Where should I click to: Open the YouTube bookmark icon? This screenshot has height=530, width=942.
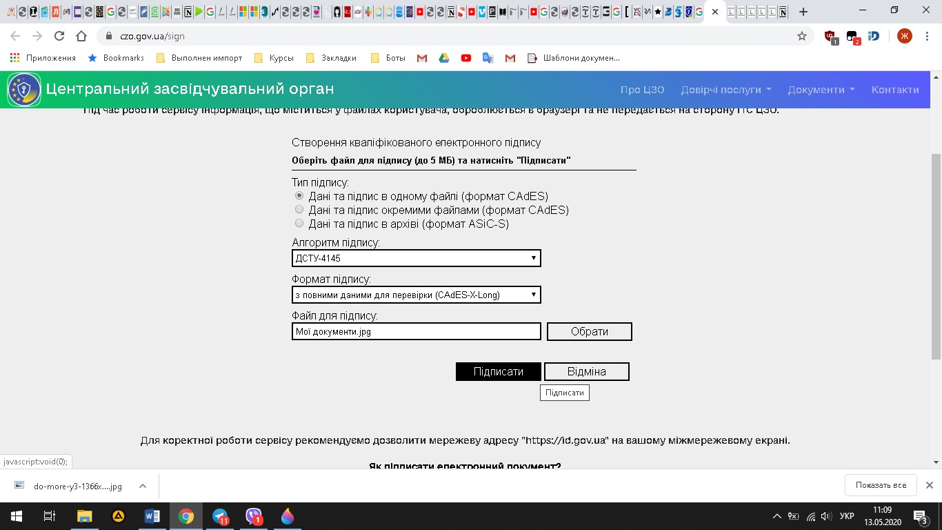click(466, 58)
